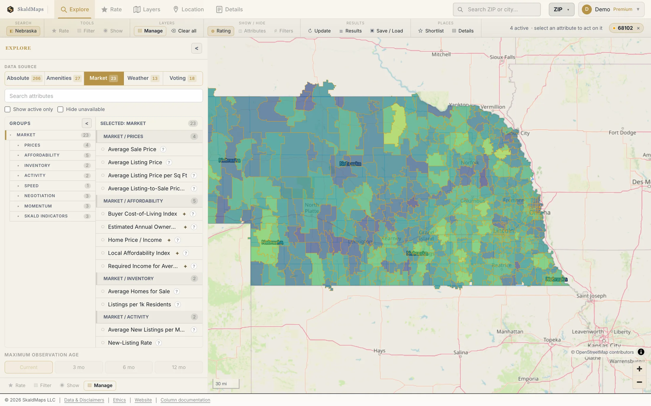Remove the 68102 chip

click(638, 28)
